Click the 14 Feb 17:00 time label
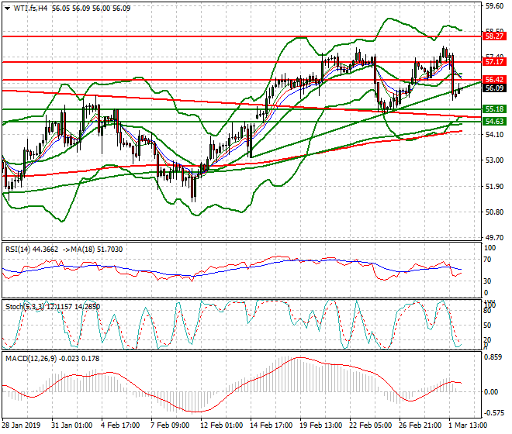The width and height of the screenshot is (512, 434). tap(272, 425)
